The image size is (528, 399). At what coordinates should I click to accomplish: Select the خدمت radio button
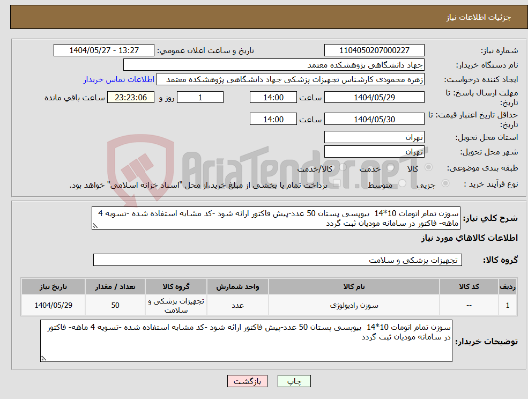point(391,167)
